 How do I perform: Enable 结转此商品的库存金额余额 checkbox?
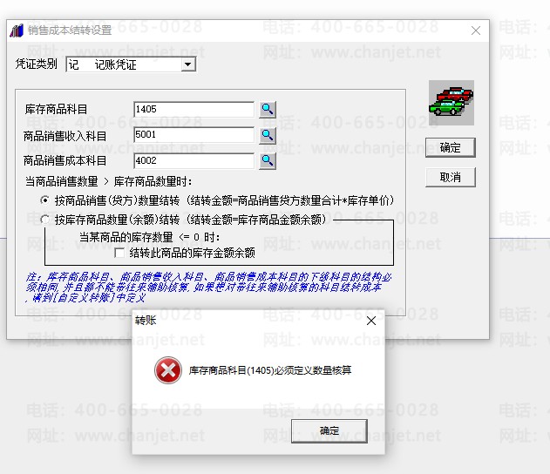click(x=119, y=253)
